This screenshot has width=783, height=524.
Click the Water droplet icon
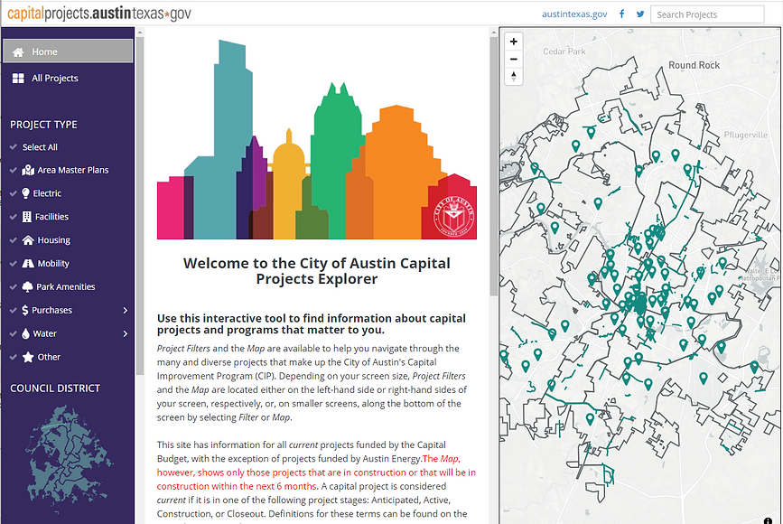(26, 333)
